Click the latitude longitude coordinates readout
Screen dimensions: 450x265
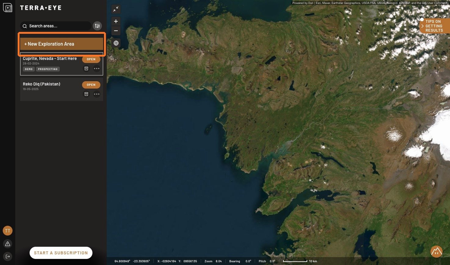(x=132, y=261)
